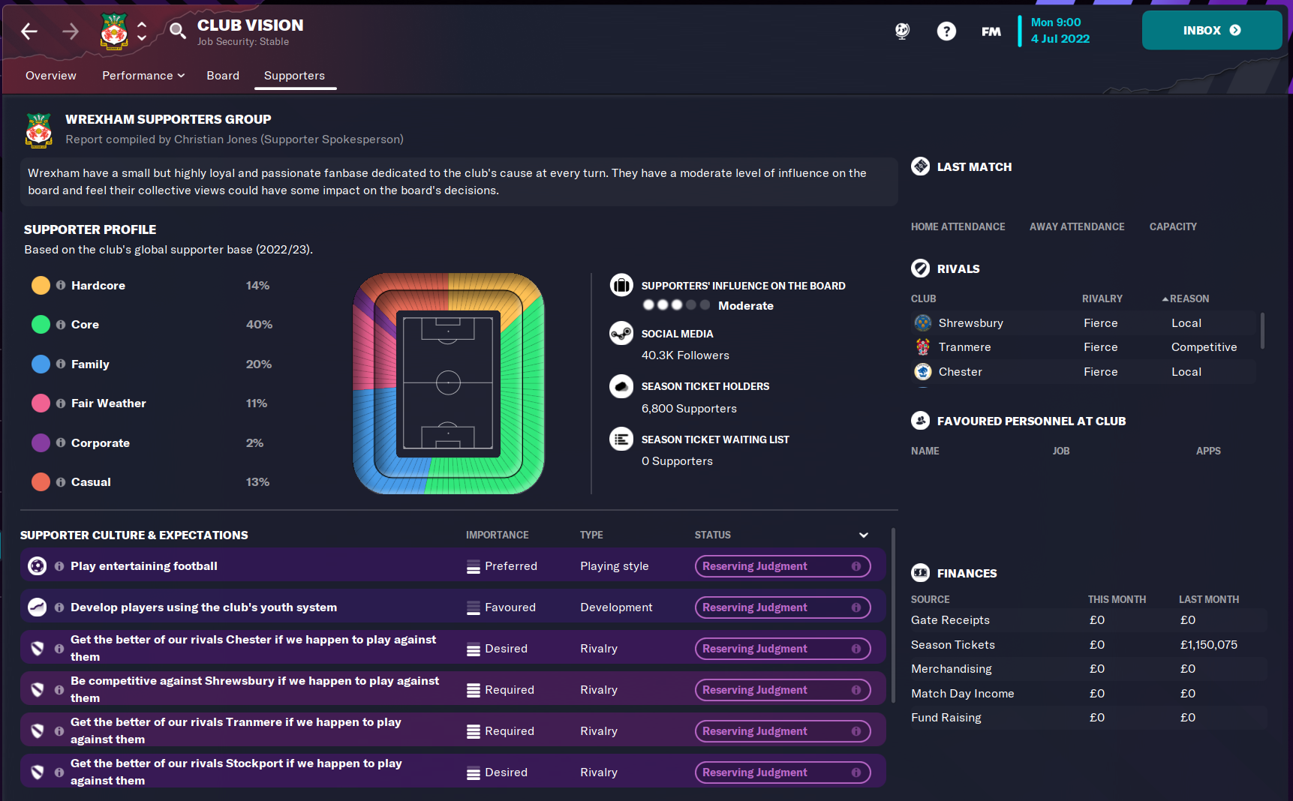Select the Gate Receipts finance row
Image resolution: width=1293 pixels, height=801 pixels.
(1089, 620)
